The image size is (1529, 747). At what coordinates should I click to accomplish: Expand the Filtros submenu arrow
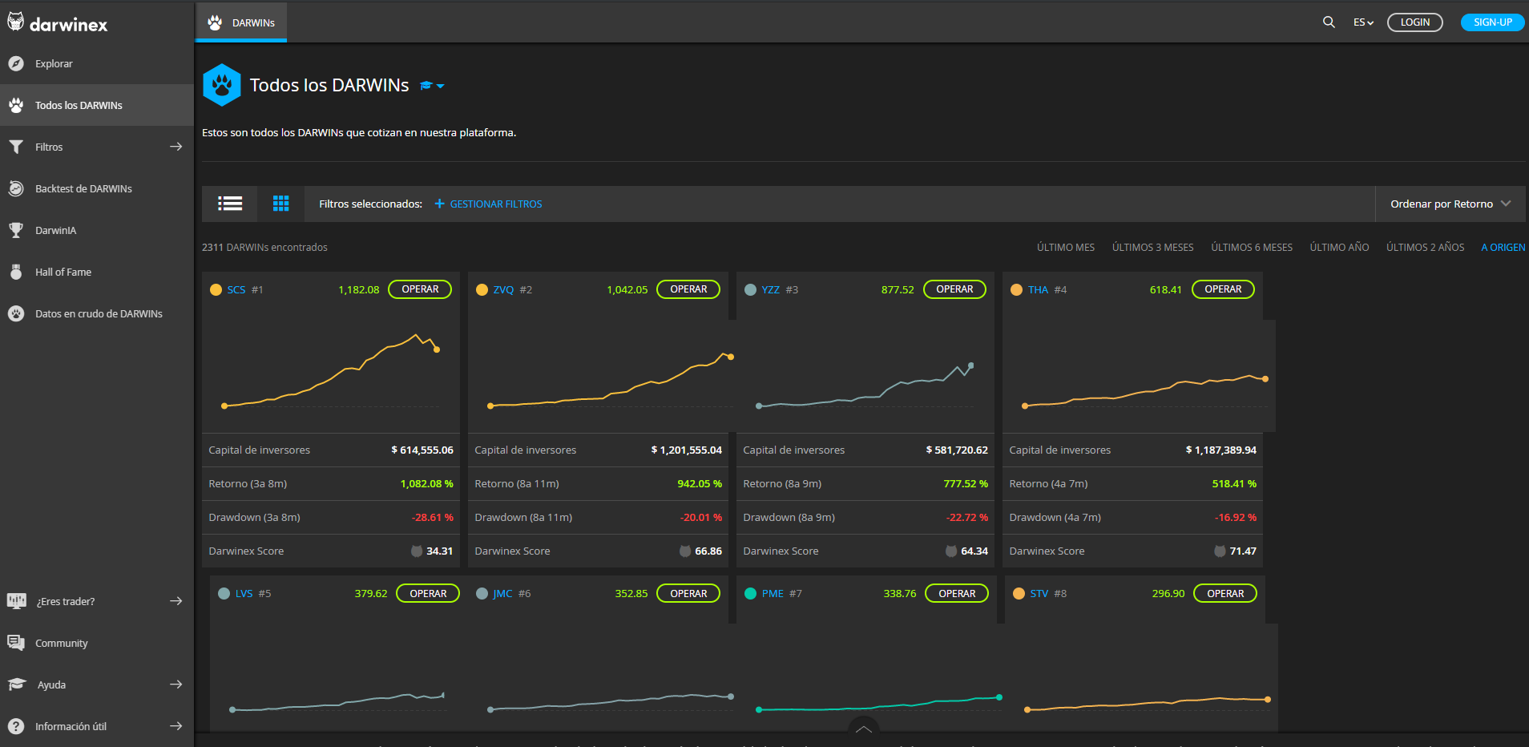pyautogui.click(x=176, y=147)
